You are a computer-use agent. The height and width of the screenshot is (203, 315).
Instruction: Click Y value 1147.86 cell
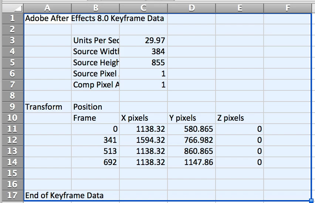click(x=192, y=162)
